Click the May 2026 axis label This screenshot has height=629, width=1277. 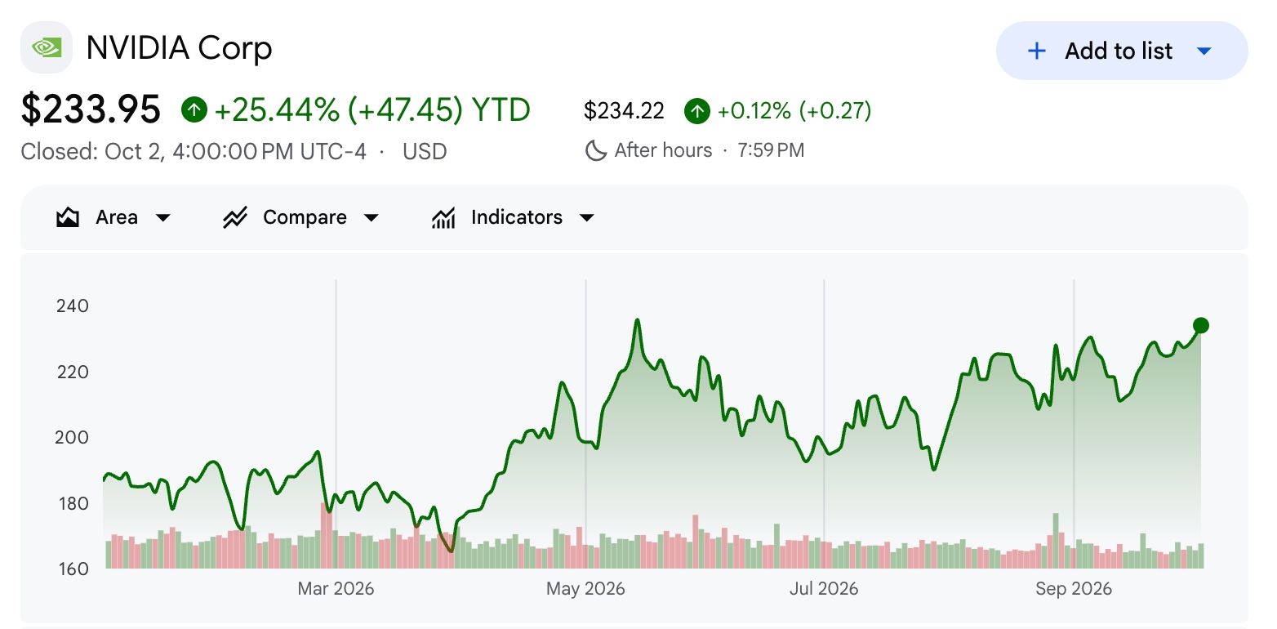(585, 588)
